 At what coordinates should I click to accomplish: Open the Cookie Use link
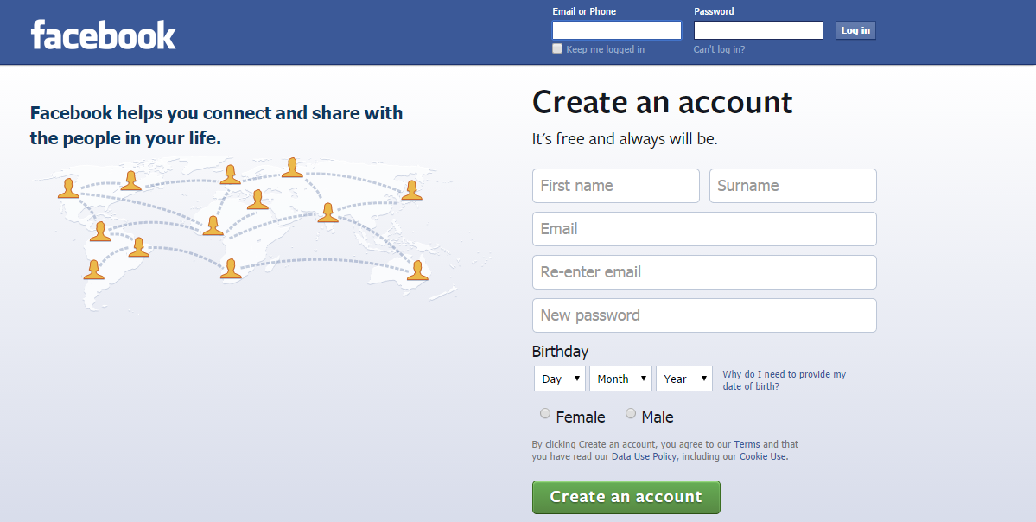763,456
